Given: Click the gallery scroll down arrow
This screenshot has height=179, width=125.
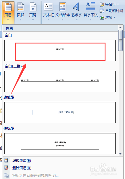Looking at the screenshot, I should (x=120, y=154).
